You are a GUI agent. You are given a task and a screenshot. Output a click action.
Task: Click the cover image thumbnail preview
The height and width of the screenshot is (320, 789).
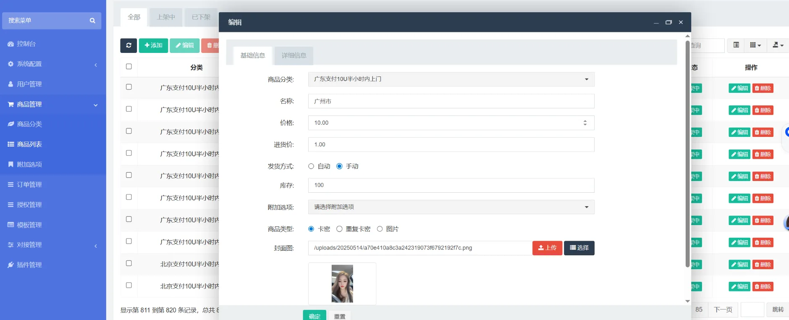[342, 283]
